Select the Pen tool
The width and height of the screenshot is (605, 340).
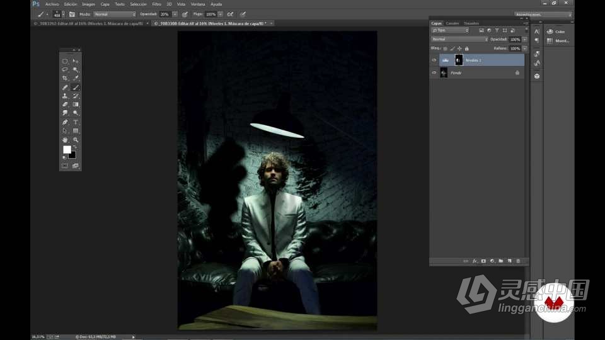(x=65, y=122)
